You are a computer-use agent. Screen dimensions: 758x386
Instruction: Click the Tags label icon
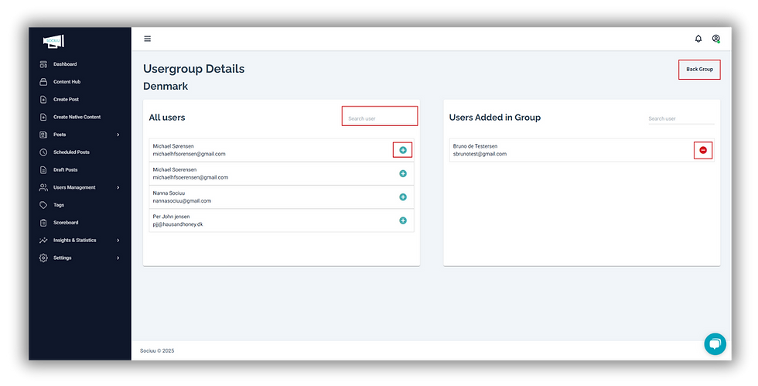coord(43,205)
